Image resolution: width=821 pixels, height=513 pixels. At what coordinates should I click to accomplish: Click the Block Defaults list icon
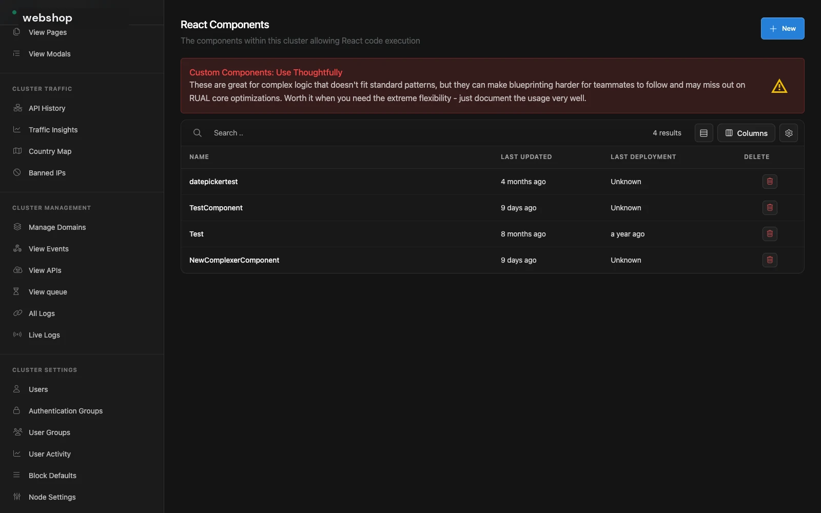[16, 476]
